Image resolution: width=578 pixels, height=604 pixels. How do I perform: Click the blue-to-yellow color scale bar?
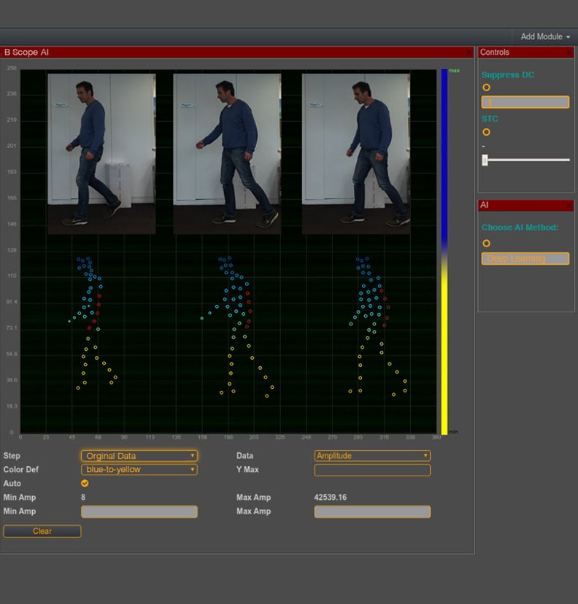[x=444, y=252]
